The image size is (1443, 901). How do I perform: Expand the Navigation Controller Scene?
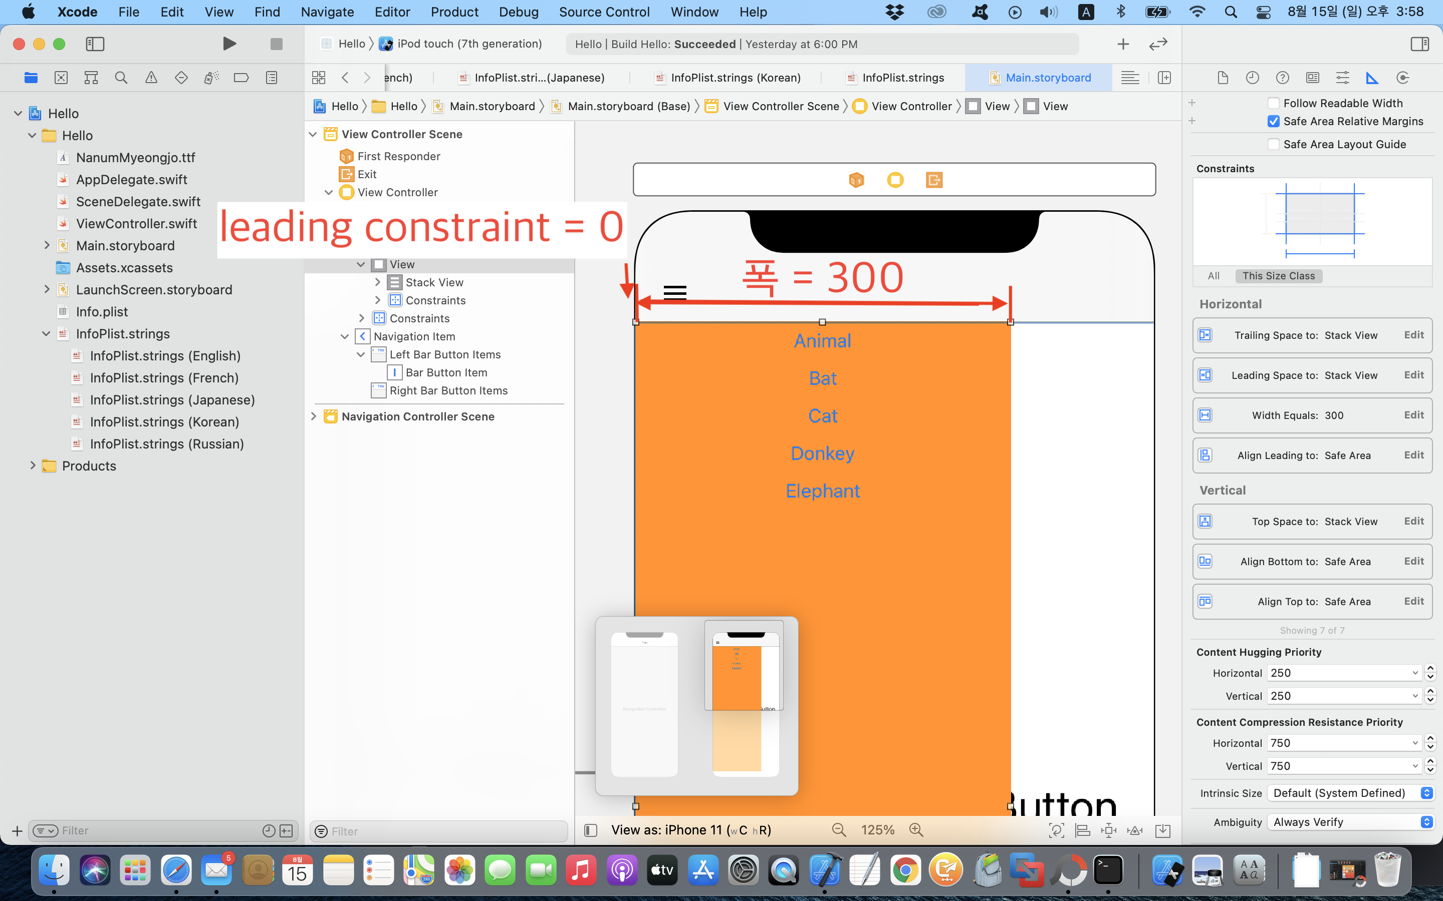(314, 416)
